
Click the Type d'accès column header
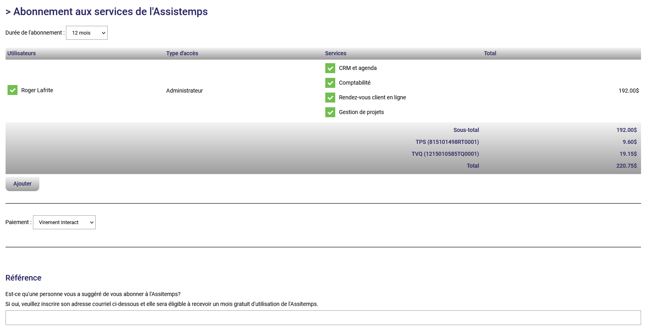(182, 53)
